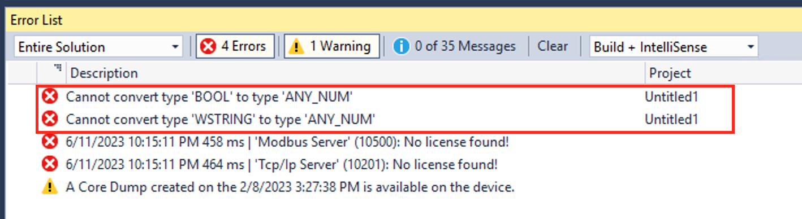
Task: Click error icon on Tcp/Ip Server license row
Action: [50, 164]
